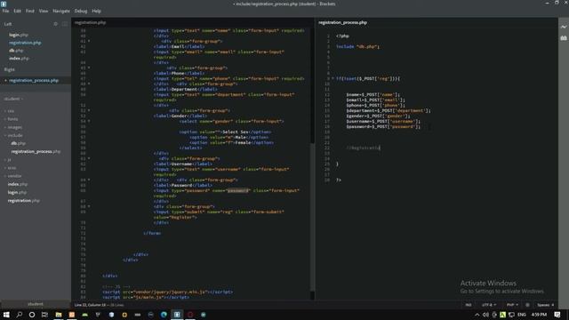The image size is (569, 320).
Task: Expand the fonts folder
Action: coord(12,119)
